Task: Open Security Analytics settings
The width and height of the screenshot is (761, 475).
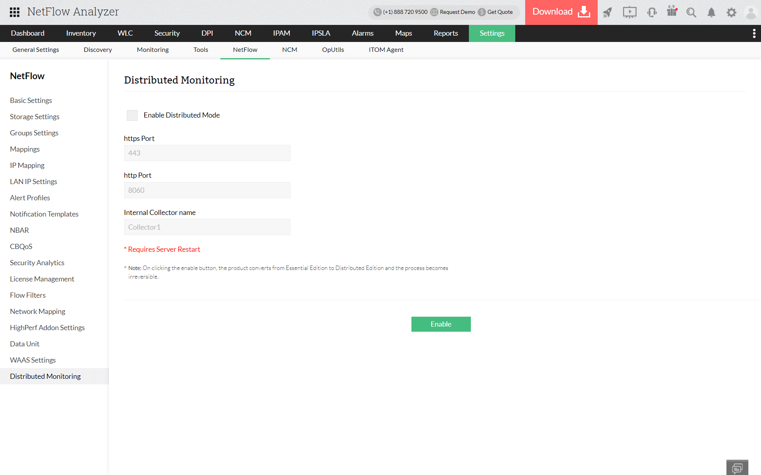Action: [37, 262]
